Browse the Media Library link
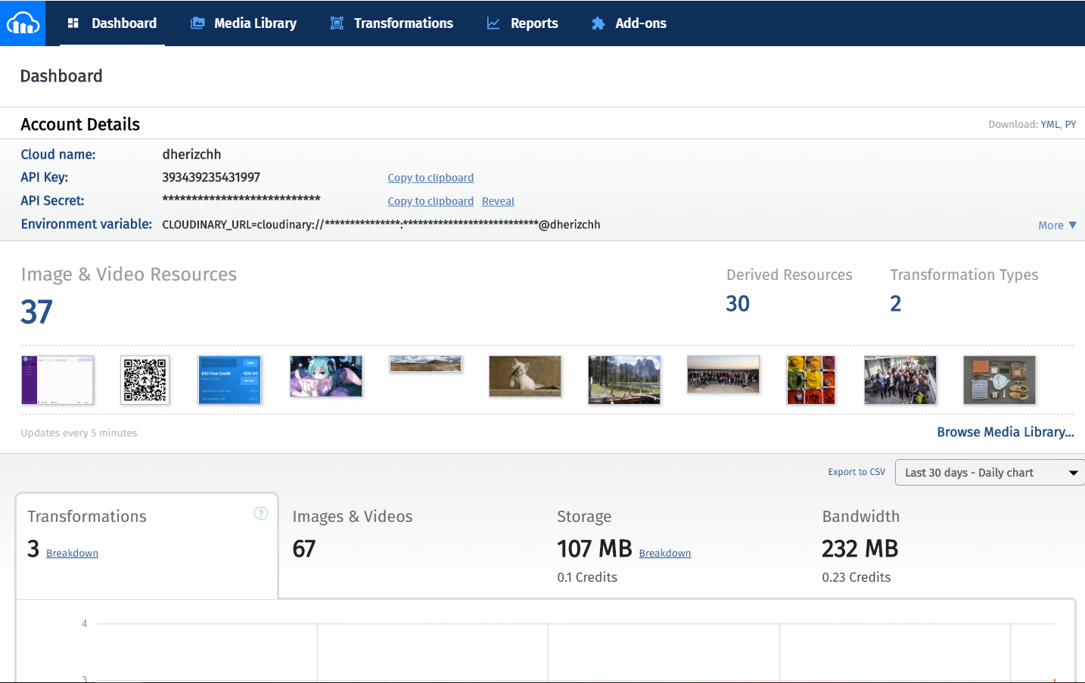This screenshot has width=1085, height=683. (1006, 432)
